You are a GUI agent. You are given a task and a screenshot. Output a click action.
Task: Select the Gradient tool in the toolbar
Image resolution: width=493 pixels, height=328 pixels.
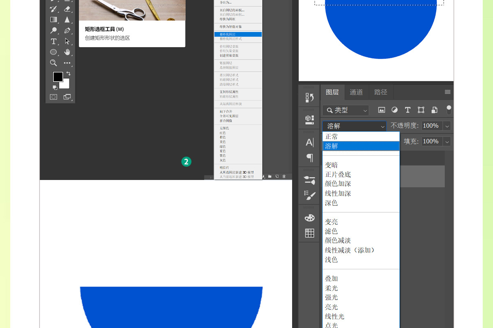pyautogui.click(x=53, y=19)
